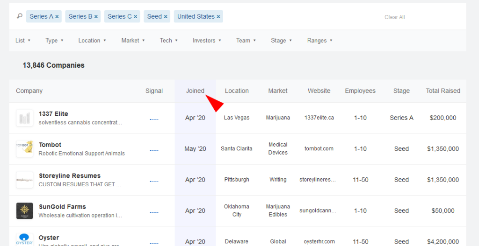Click the Las Vegas location cell
The height and width of the screenshot is (246, 479).
pos(237,118)
